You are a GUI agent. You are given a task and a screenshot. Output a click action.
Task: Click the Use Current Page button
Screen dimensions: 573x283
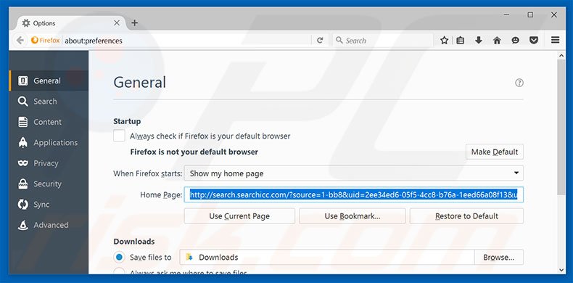[x=239, y=216]
